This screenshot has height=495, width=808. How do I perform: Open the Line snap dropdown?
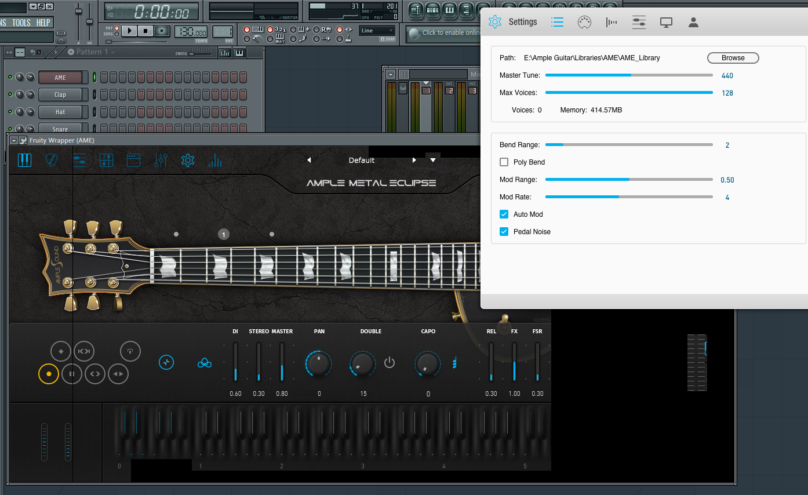click(x=377, y=31)
